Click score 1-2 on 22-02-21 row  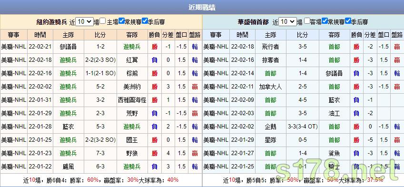click(100, 47)
